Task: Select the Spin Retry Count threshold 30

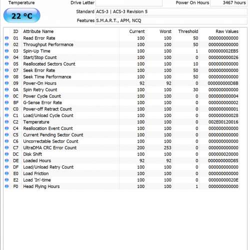Action: click(195, 89)
